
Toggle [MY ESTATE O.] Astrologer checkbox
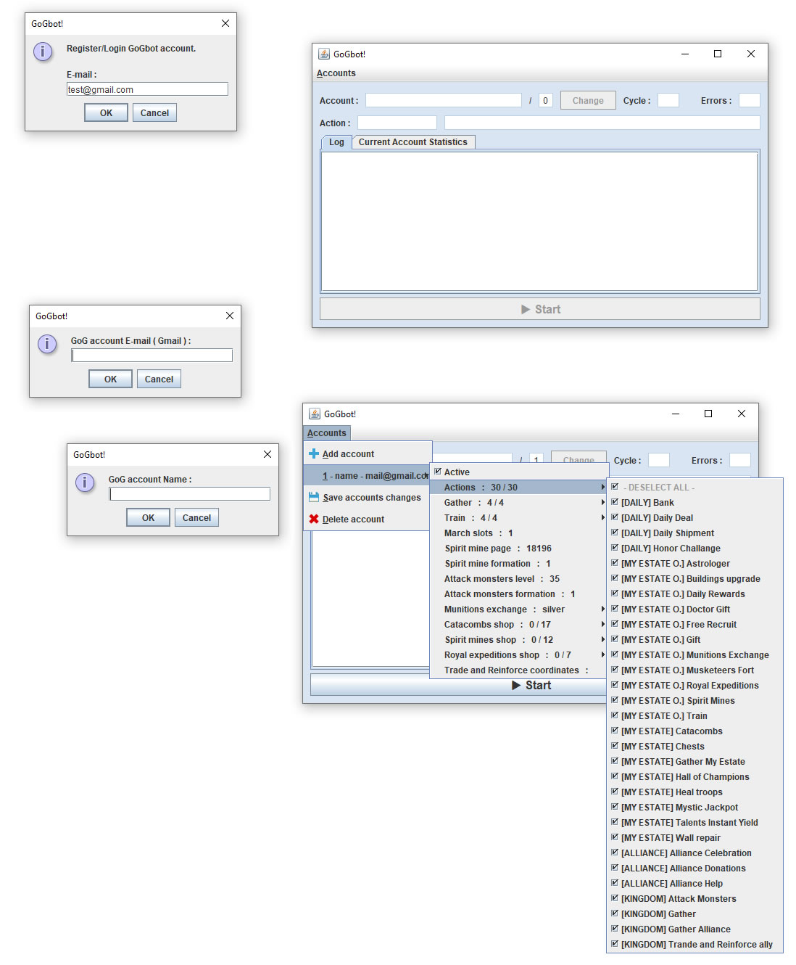pos(615,563)
